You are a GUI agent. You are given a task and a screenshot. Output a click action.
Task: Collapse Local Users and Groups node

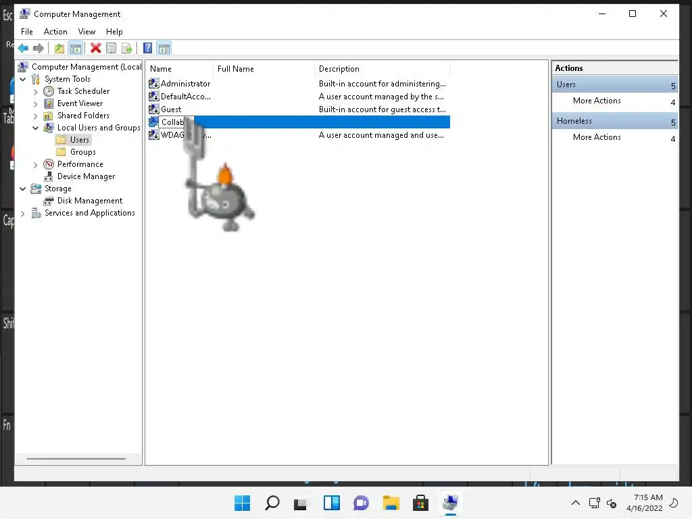point(36,128)
